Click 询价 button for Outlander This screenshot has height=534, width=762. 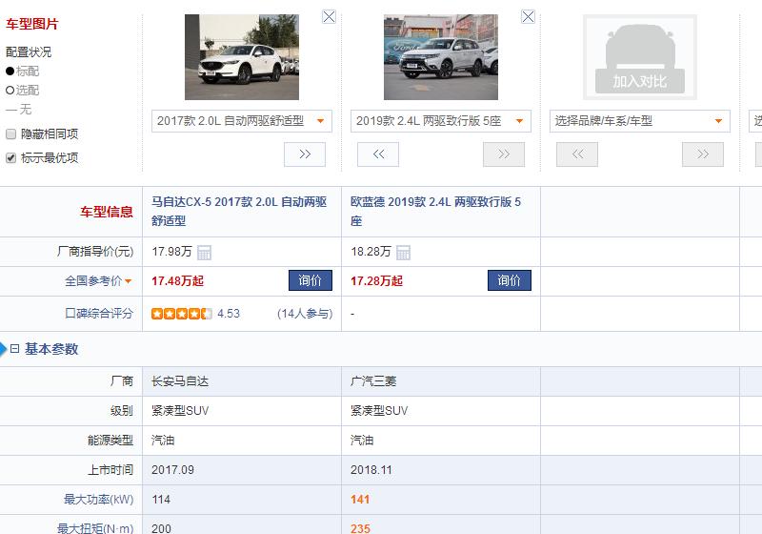tap(510, 280)
